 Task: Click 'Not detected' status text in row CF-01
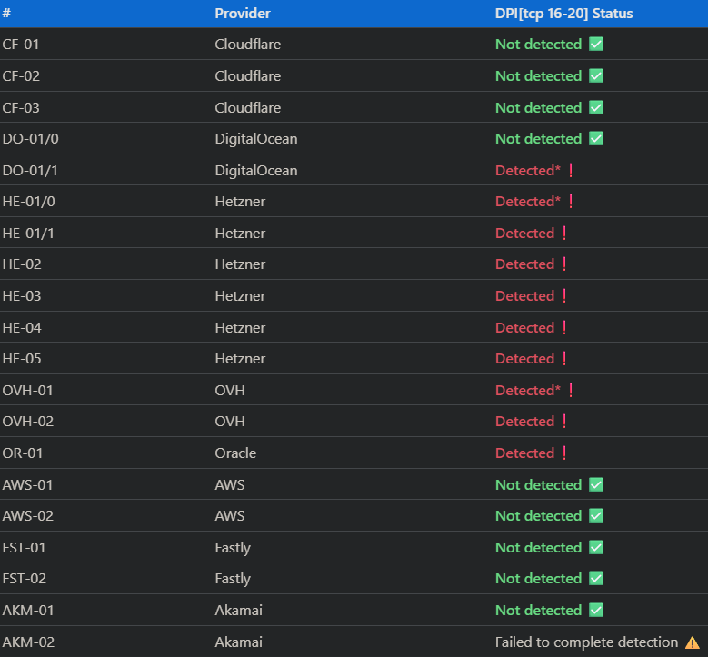coord(538,45)
